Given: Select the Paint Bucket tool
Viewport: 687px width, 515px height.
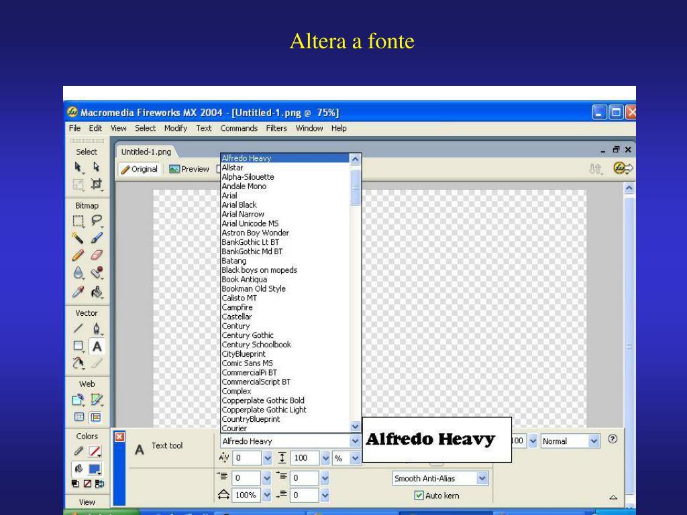Looking at the screenshot, I should (x=97, y=292).
